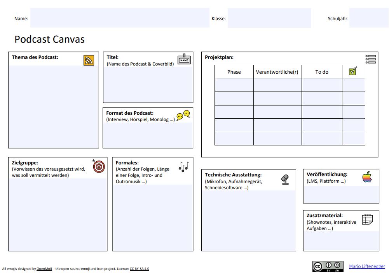Click the Name input field
Image resolution: width=389 pixels, height=273 pixels.
[x=120, y=18]
